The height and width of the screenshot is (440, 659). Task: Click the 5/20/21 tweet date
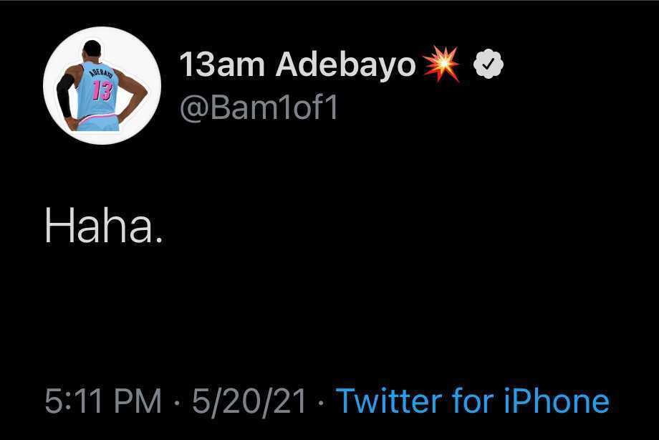[x=248, y=401]
